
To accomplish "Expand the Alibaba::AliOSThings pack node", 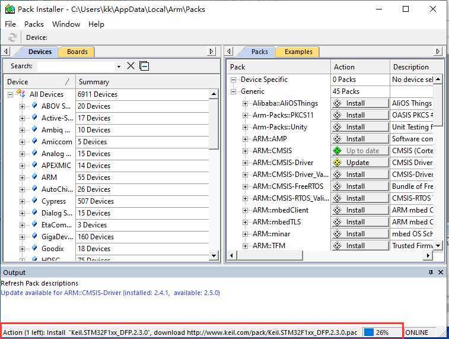I will [x=245, y=103].
